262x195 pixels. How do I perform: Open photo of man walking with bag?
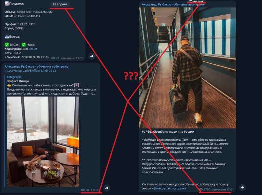(188, 68)
